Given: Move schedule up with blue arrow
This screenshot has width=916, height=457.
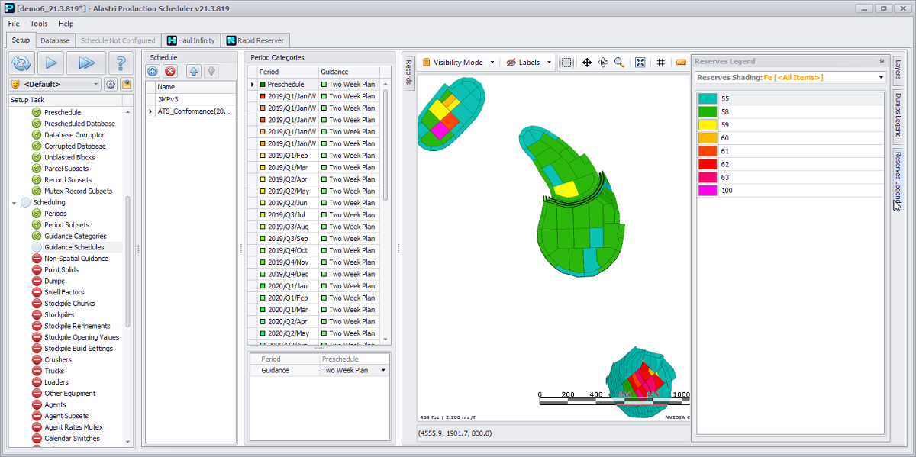Looking at the screenshot, I should tap(194, 71).
